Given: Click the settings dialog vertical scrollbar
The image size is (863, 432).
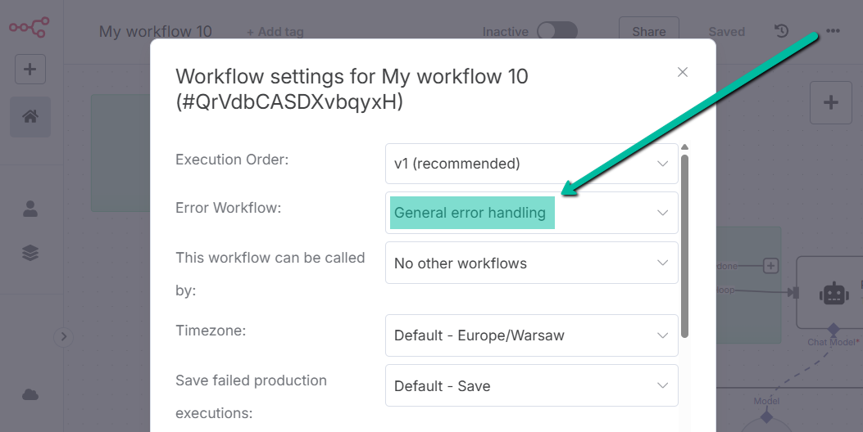Looking at the screenshot, I should pos(684,245).
